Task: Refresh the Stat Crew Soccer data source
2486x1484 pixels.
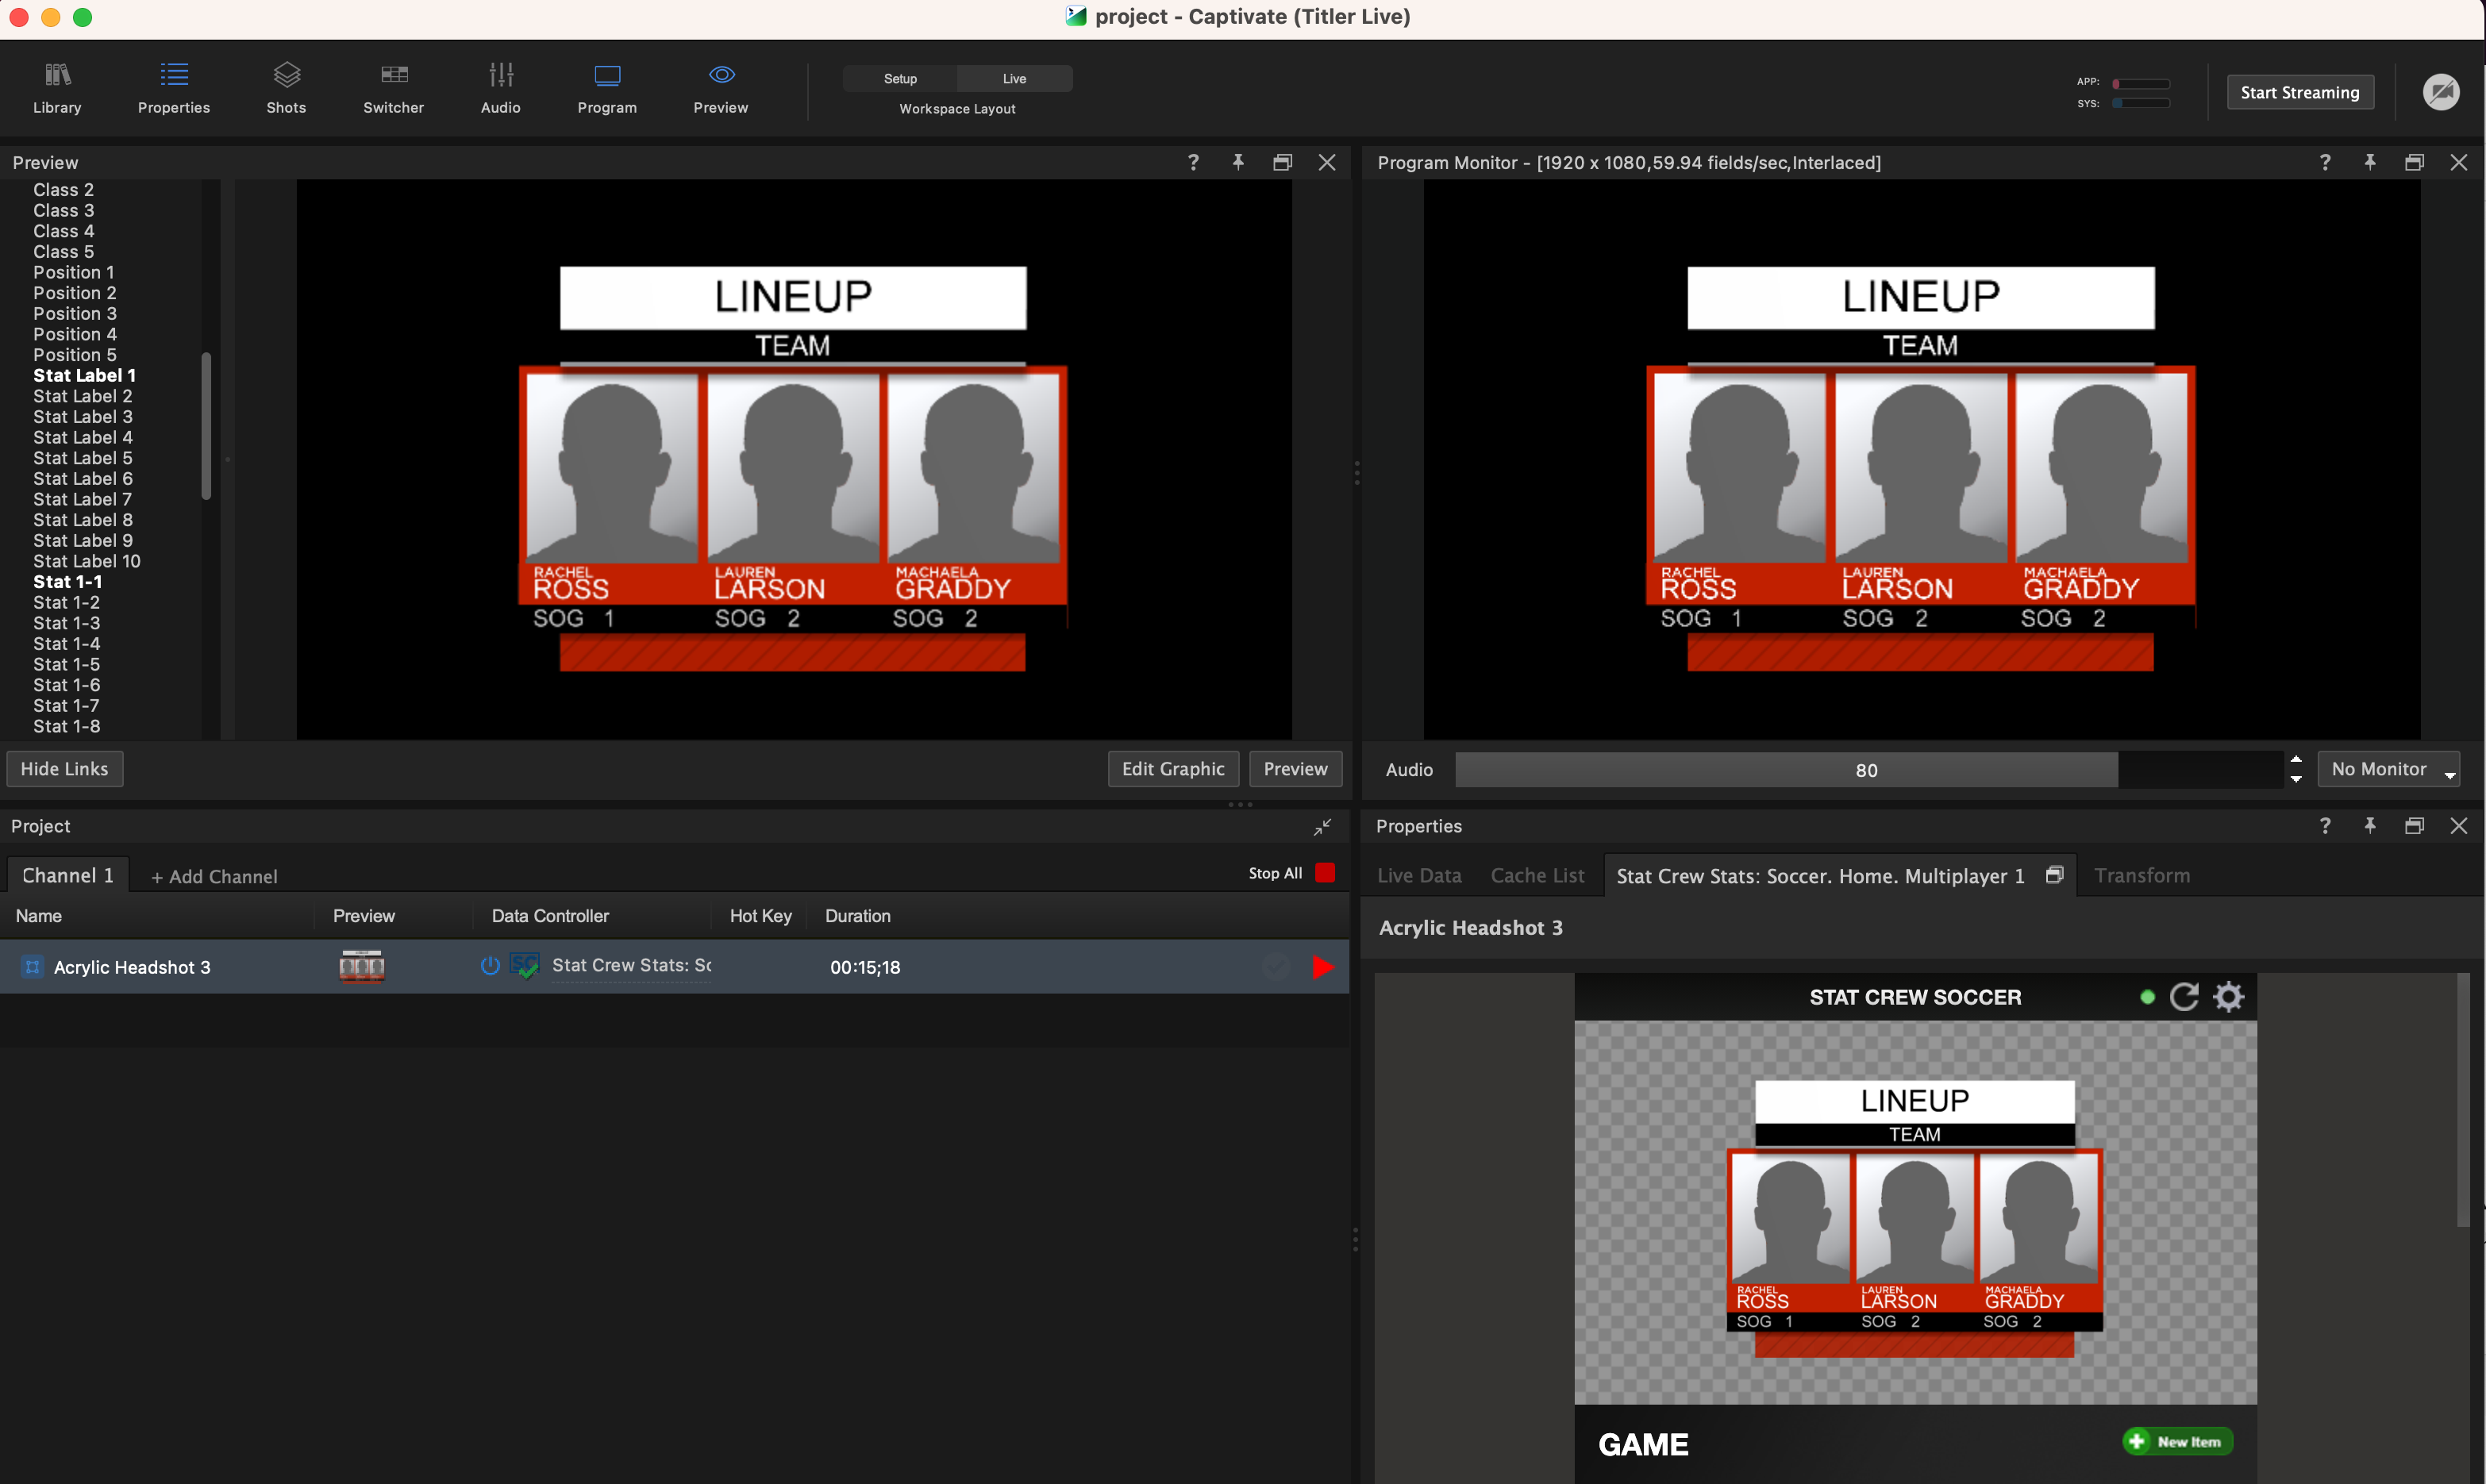Action: [2186, 996]
